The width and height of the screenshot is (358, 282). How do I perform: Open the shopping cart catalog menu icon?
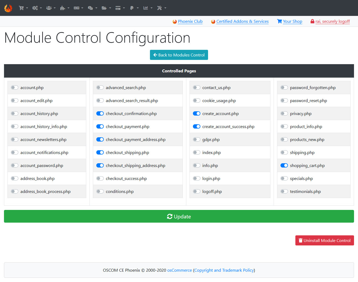(x=23, y=8)
